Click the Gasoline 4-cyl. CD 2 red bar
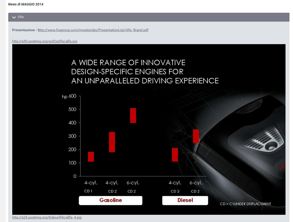293x222 pixels. 112,142
